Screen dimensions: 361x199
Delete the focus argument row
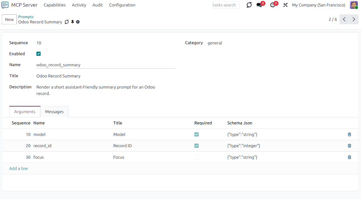click(349, 157)
